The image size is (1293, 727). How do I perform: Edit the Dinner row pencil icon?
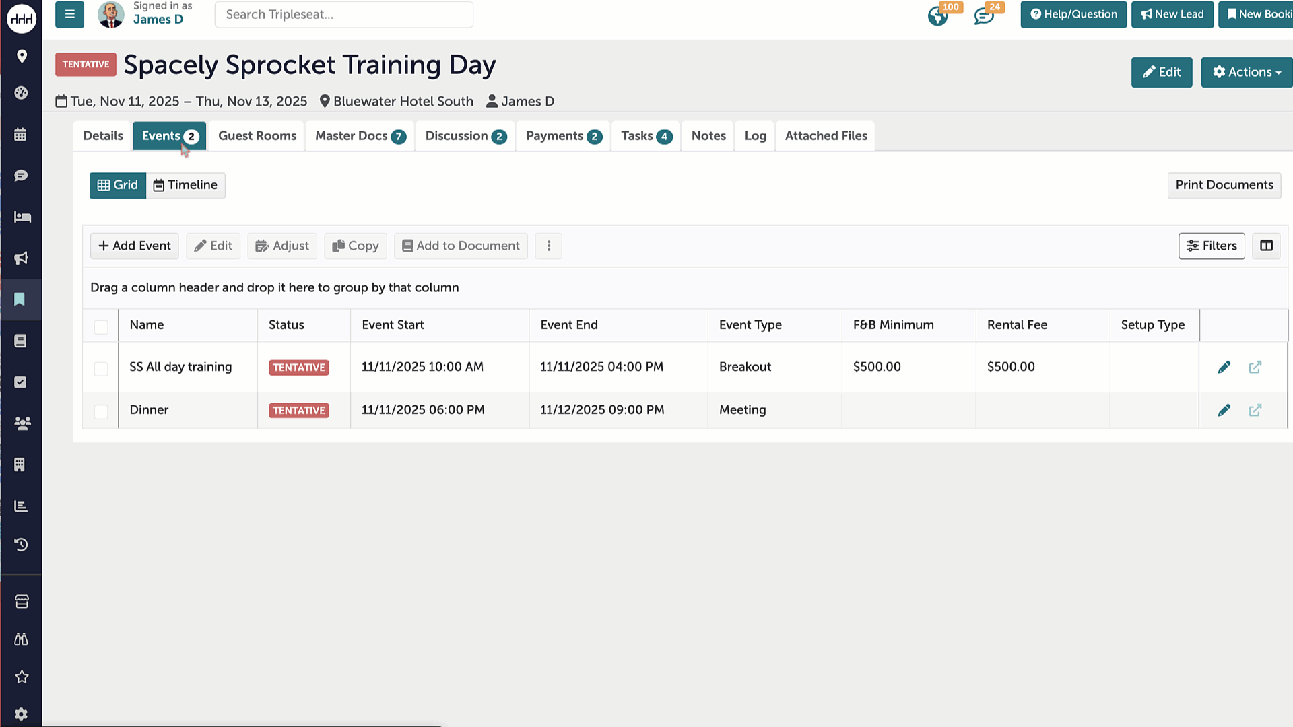1224,410
